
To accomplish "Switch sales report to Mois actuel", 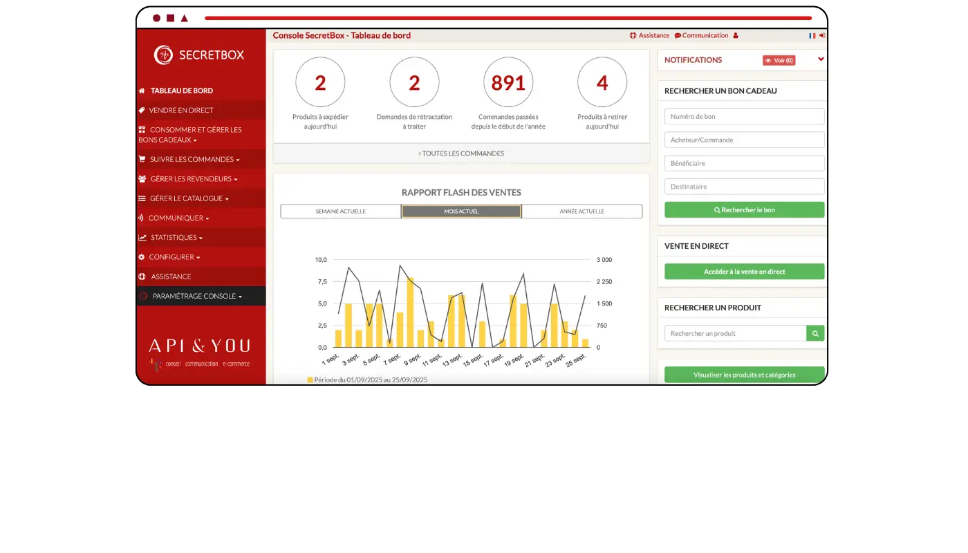I will 461,212.
